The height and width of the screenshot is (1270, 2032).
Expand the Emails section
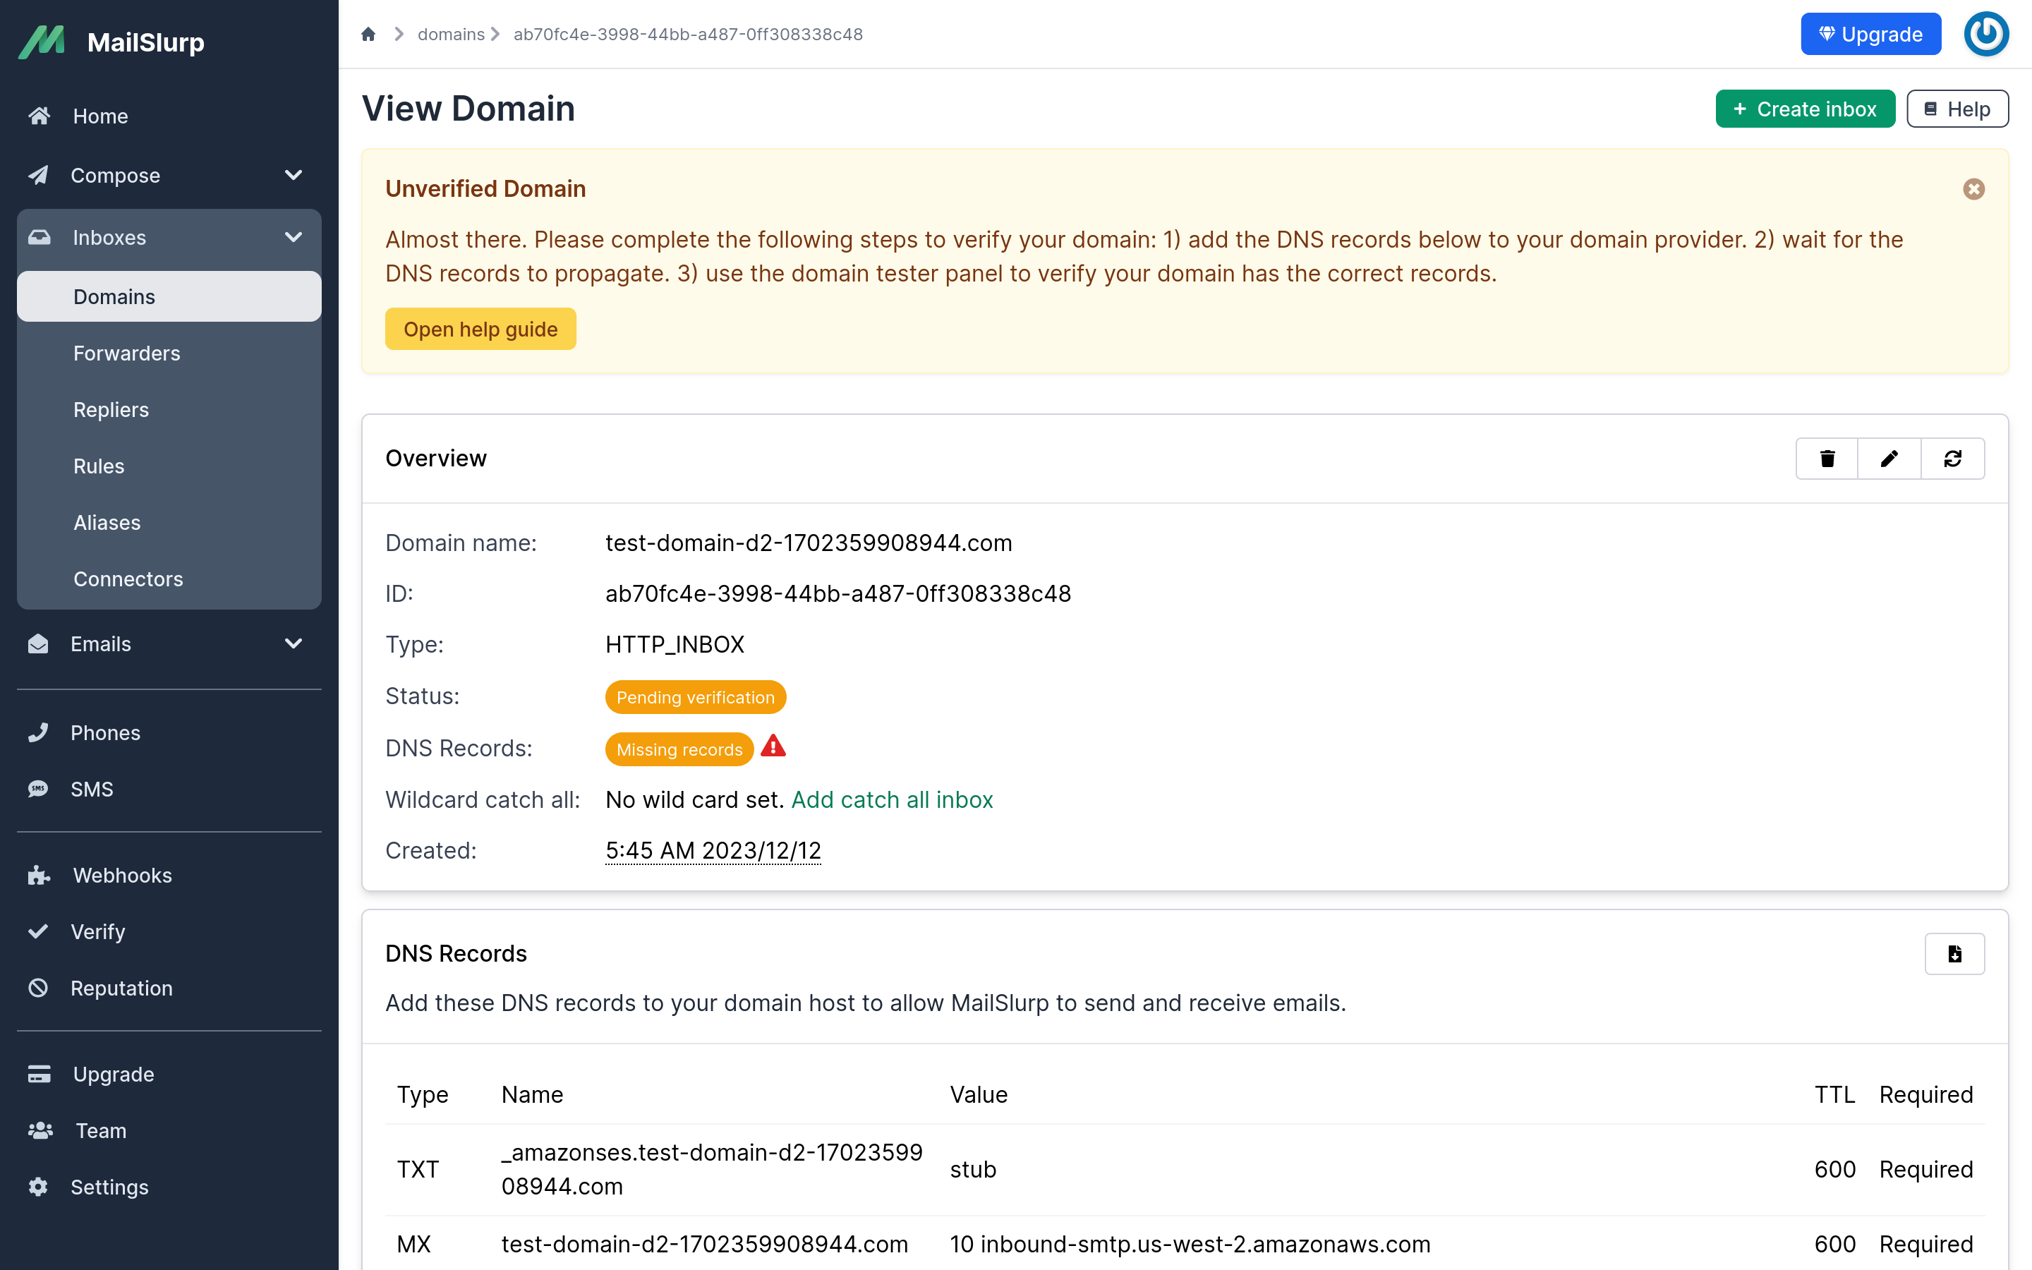pyautogui.click(x=293, y=643)
